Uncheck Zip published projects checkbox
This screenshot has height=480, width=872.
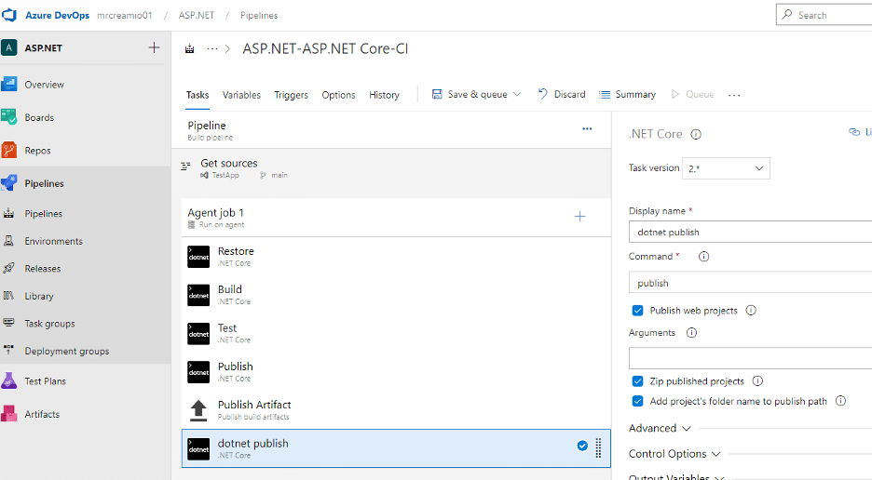tap(637, 381)
